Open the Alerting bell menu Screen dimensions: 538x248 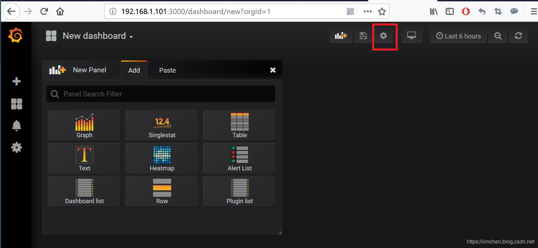pyautogui.click(x=16, y=126)
